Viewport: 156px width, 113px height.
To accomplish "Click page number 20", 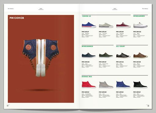I will 148,106.
